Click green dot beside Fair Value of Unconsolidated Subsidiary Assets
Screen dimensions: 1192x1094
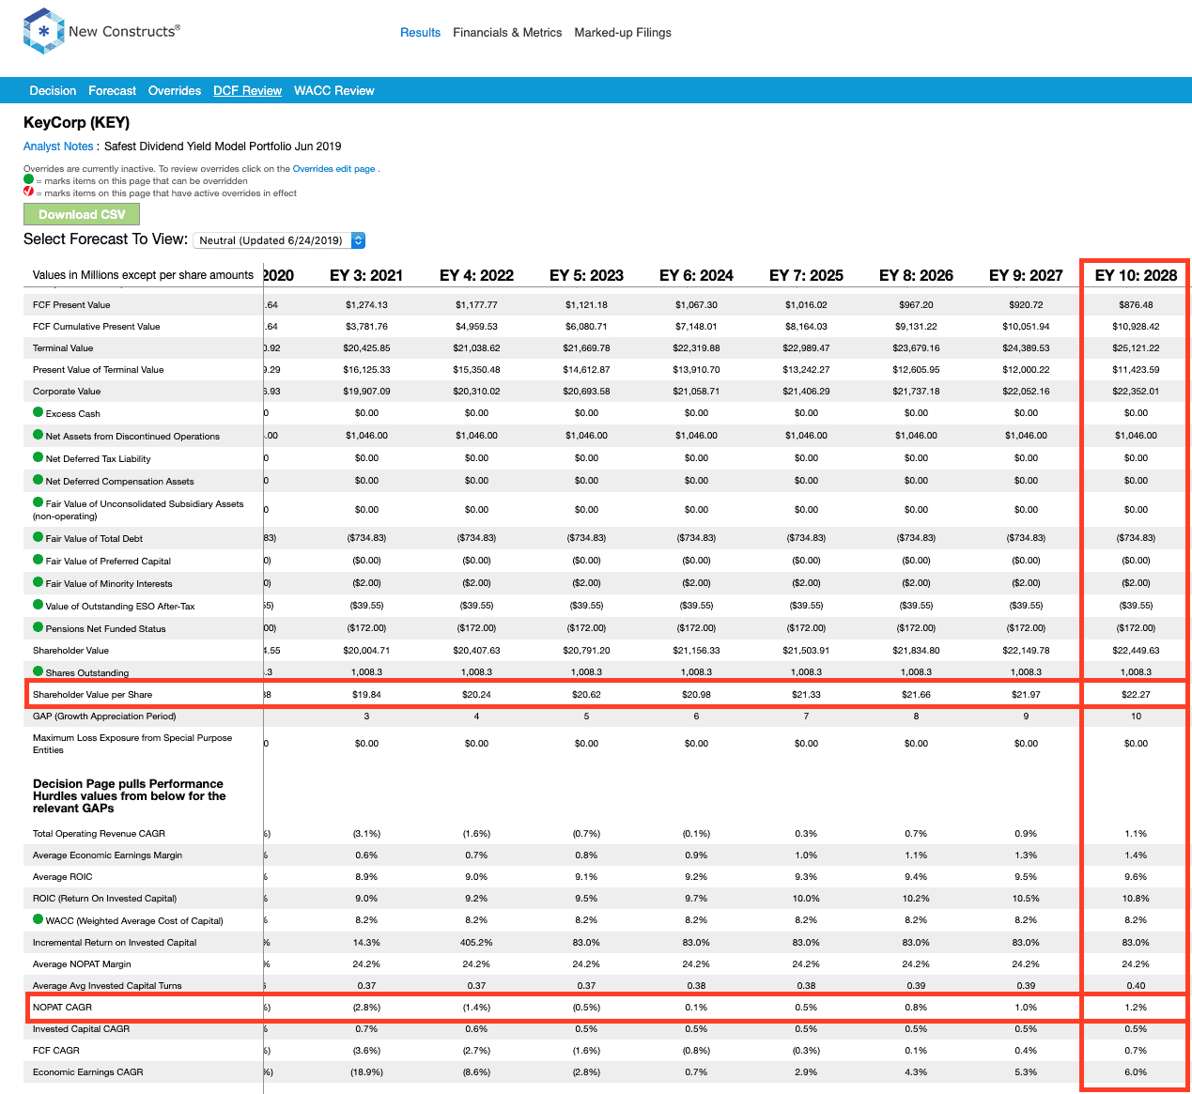click(39, 502)
